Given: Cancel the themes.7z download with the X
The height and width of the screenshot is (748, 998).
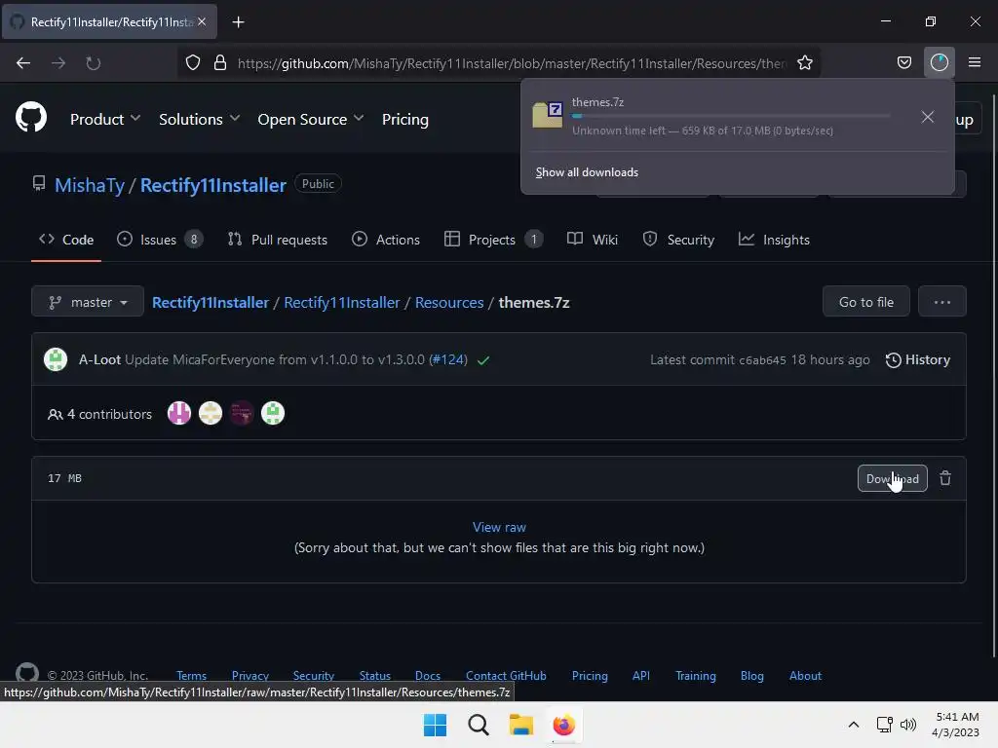Looking at the screenshot, I should [928, 117].
